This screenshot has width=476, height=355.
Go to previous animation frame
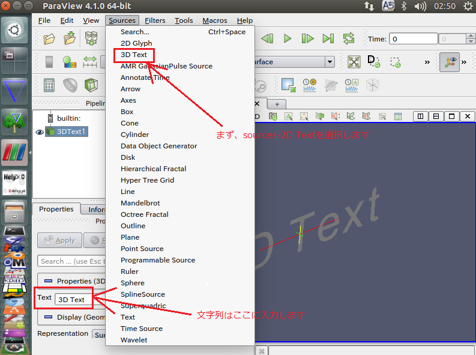click(268, 38)
